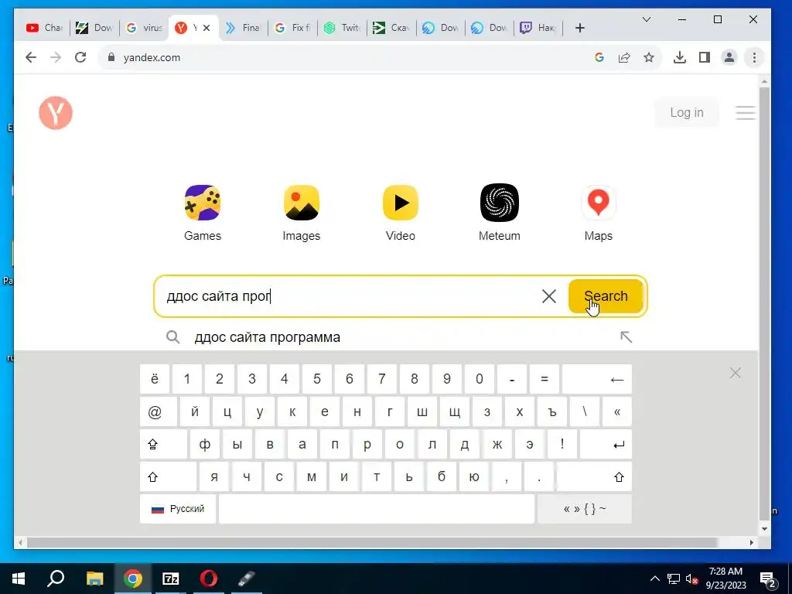
Task: Click the Yandex Y logo
Action: (x=56, y=113)
